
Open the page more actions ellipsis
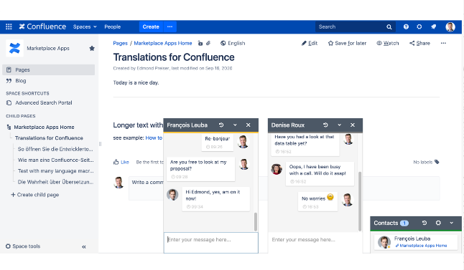(x=443, y=43)
